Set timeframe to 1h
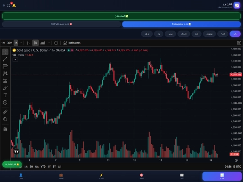The width and height of the screenshot is (243, 182). (x=16, y=43)
